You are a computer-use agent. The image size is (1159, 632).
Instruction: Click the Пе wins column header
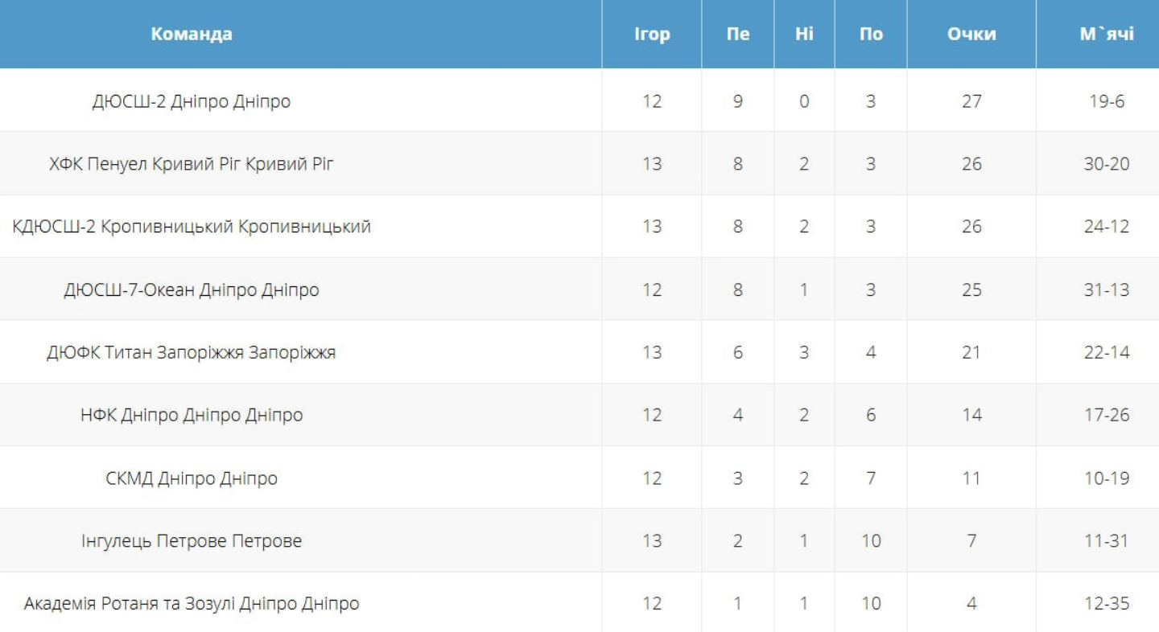click(x=737, y=34)
